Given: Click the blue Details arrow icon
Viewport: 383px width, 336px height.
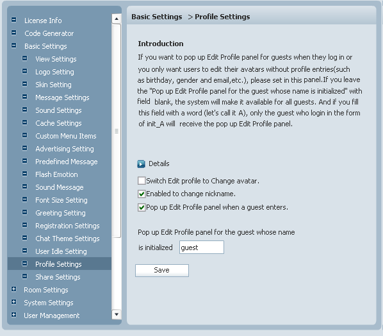Looking at the screenshot, I should [141, 164].
